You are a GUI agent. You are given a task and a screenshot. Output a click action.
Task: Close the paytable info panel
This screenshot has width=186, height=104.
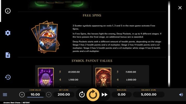click(x=180, y=8)
